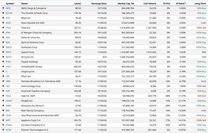Expand the AXP row plus icon

coord(3,91)
